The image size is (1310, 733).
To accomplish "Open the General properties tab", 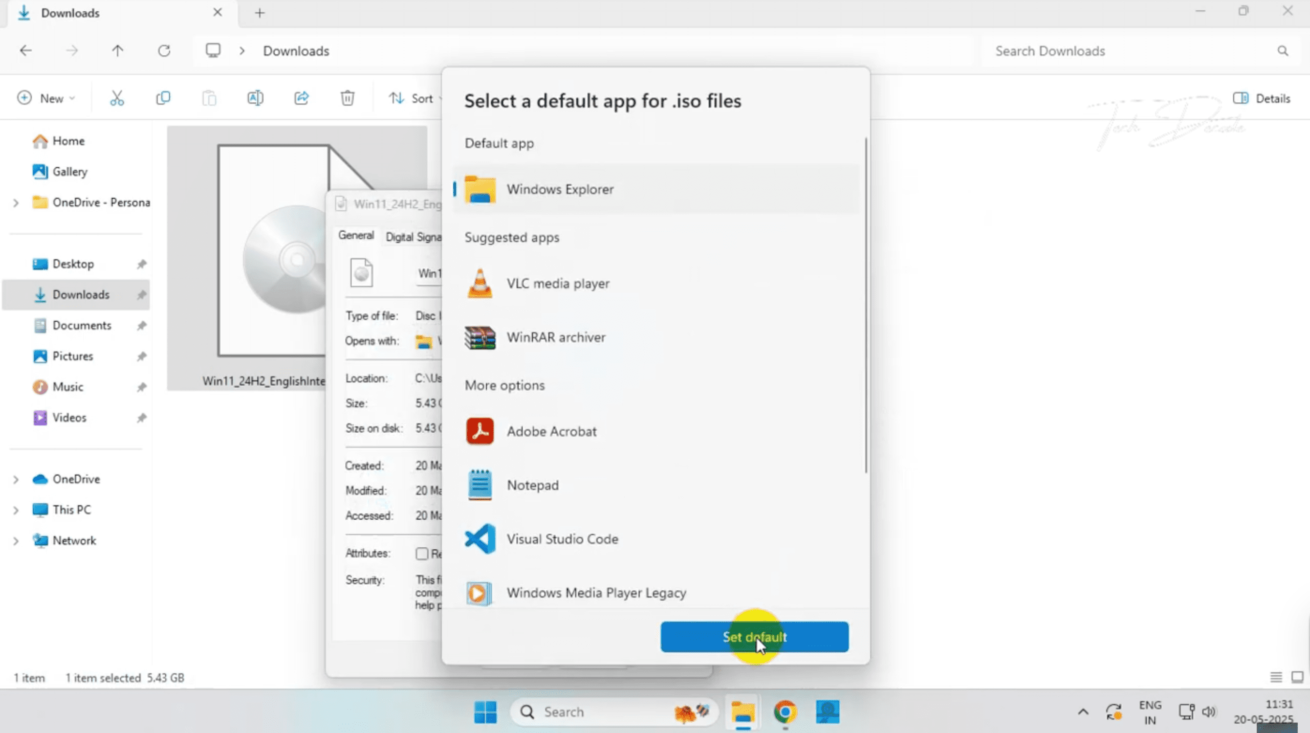I will [x=356, y=235].
